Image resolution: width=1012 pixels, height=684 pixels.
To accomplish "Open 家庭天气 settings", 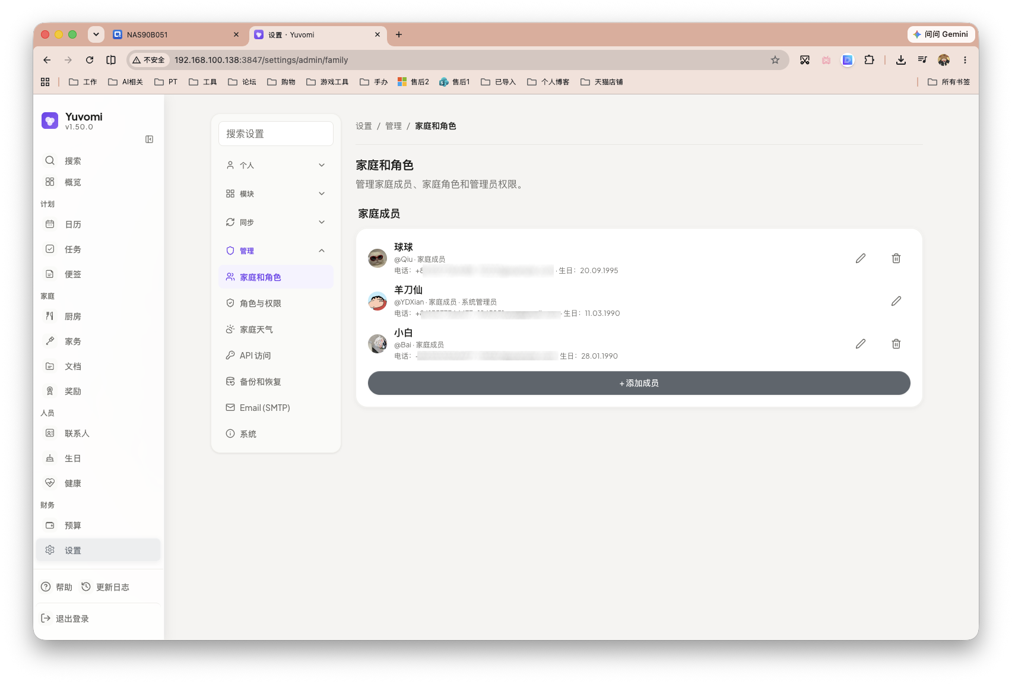I will click(276, 330).
